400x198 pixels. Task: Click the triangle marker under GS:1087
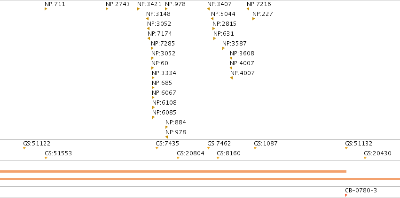[255, 148]
